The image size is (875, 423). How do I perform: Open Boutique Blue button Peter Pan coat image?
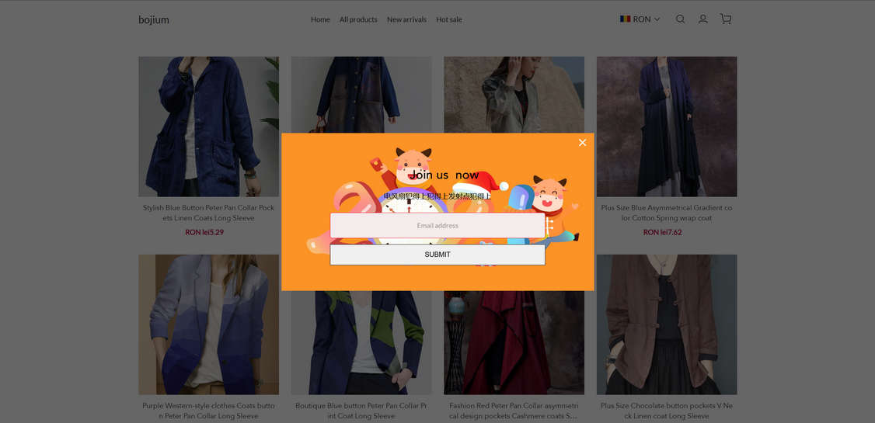point(361,343)
